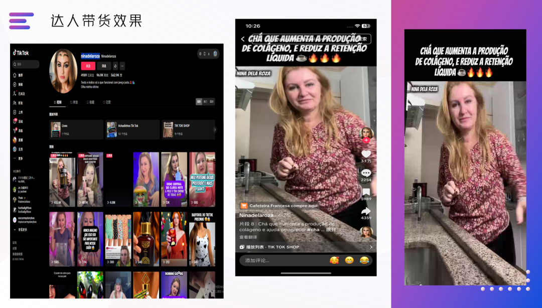Screen dimensions: 542x308
Task: Tap the bookmark save icon on video
Action: click(x=366, y=192)
